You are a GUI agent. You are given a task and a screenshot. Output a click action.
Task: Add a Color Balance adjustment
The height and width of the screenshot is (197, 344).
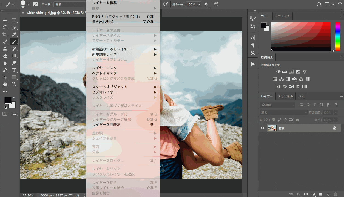[x=282, y=79]
